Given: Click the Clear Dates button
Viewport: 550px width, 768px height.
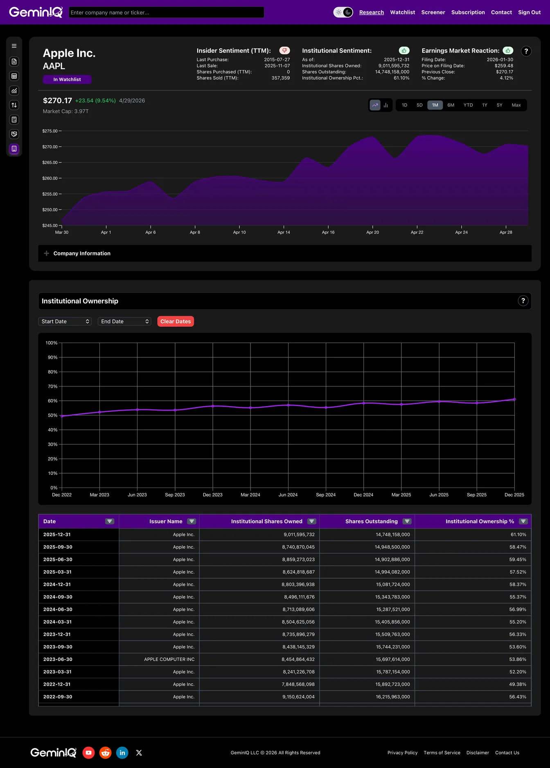Looking at the screenshot, I should click(x=176, y=321).
